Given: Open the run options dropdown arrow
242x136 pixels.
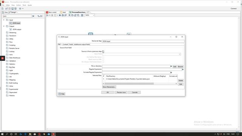Looking at the screenshot, I should 50,15.
